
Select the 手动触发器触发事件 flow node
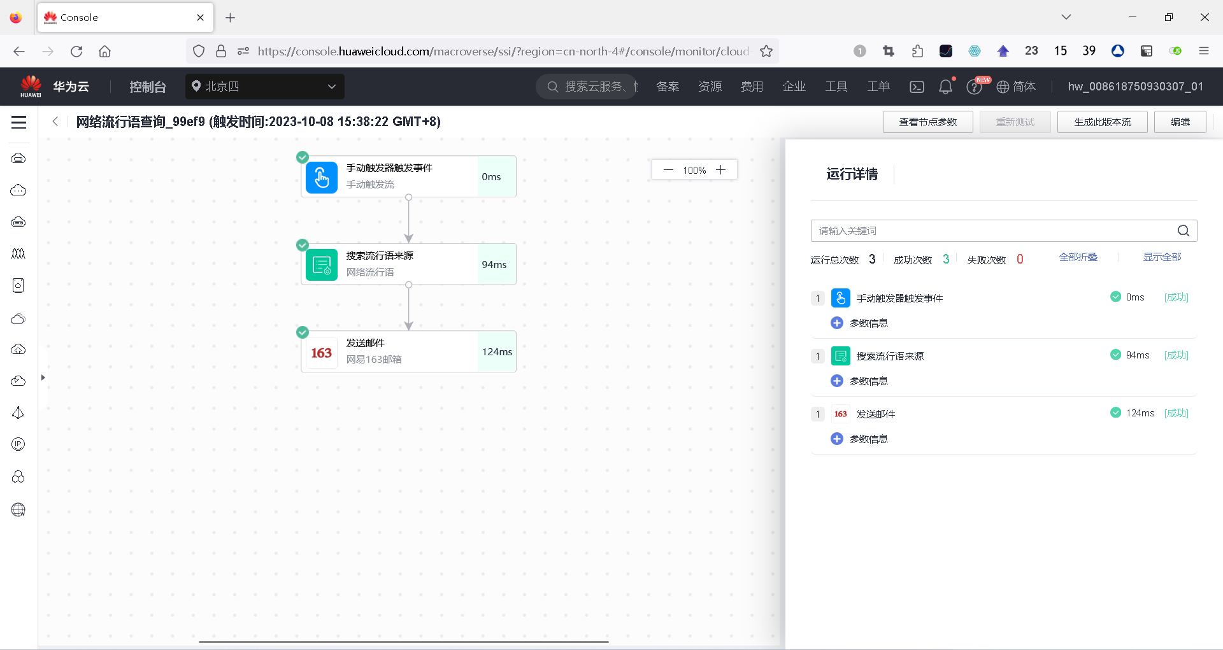tap(408, 176)
